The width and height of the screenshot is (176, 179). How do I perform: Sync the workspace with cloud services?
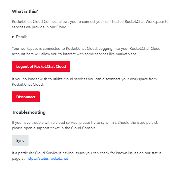coord(20,140)
